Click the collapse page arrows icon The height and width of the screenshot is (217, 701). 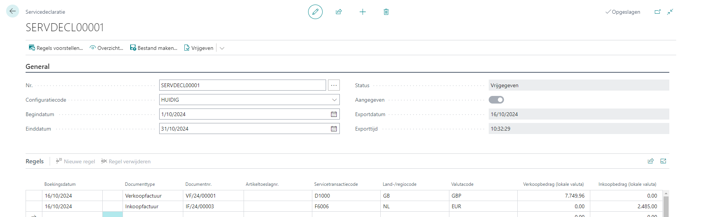coord(670,12)
